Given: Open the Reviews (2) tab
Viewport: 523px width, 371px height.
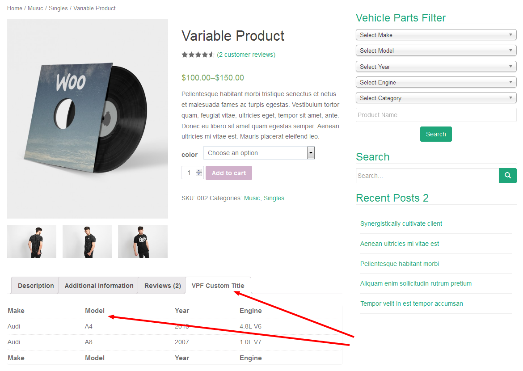Looking at the screenshot, I should (x=161, y=285).
